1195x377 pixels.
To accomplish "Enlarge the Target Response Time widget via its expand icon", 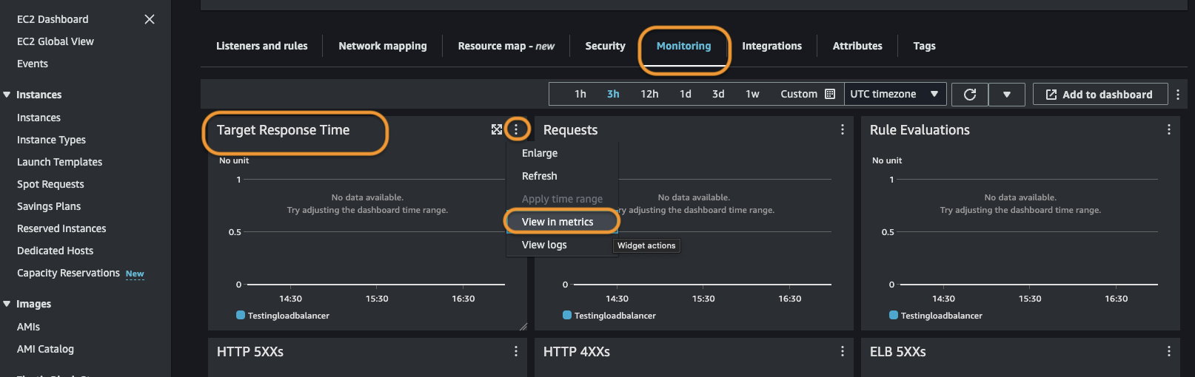I will click(496, 129).
